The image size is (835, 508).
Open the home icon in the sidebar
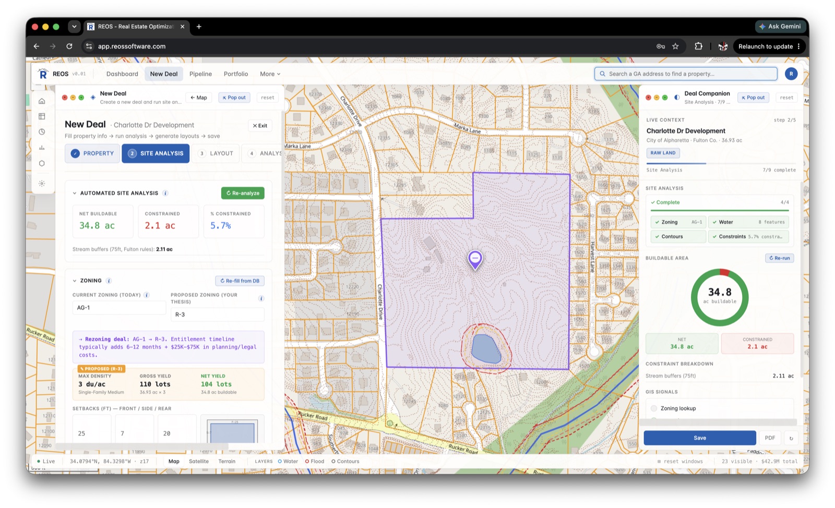click(x=42, y=101)
